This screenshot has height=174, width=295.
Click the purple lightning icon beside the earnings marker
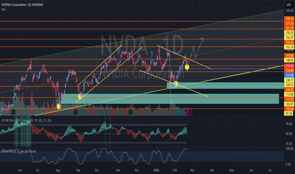186,112
